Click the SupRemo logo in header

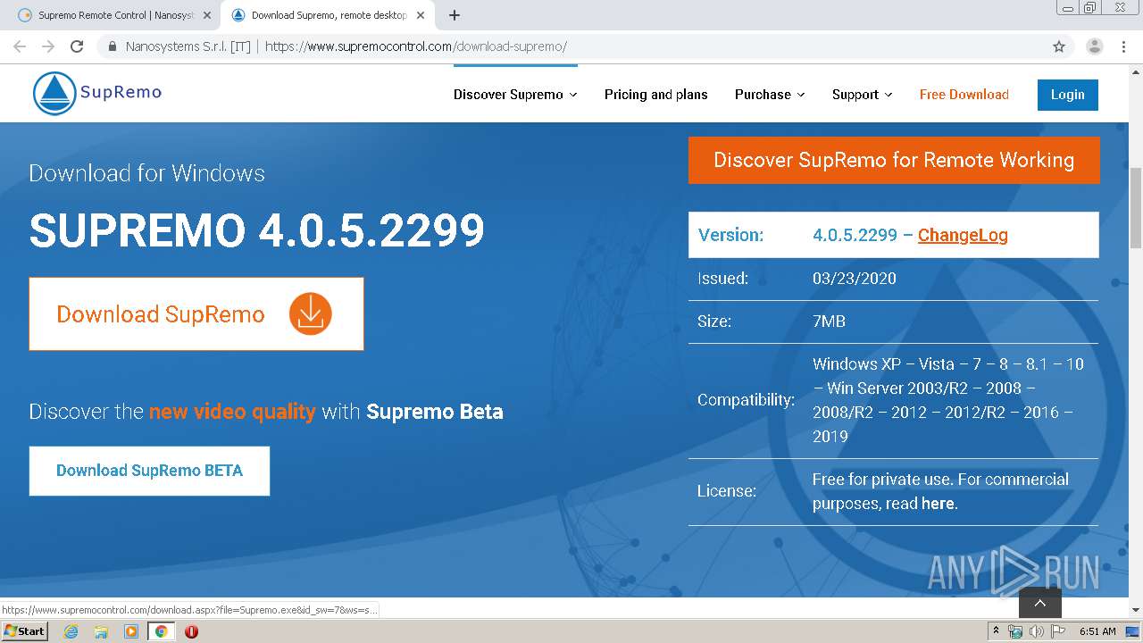tap(97, 93)
